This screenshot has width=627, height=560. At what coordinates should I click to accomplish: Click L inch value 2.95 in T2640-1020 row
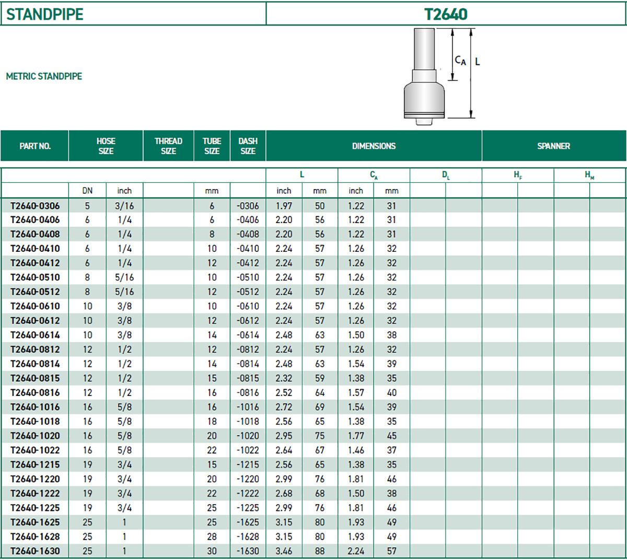284,436
